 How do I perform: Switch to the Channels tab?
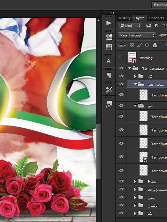(156, 18)
